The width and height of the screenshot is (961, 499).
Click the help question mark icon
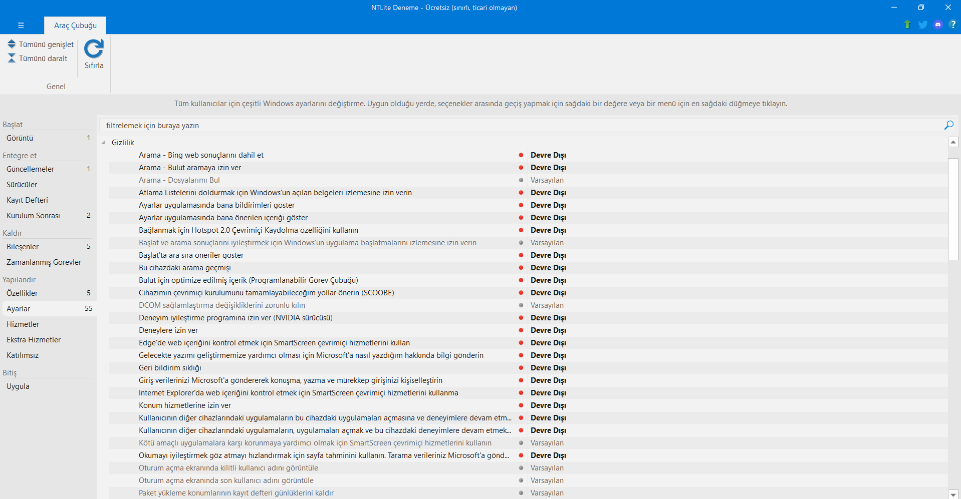tap(952, 25)
